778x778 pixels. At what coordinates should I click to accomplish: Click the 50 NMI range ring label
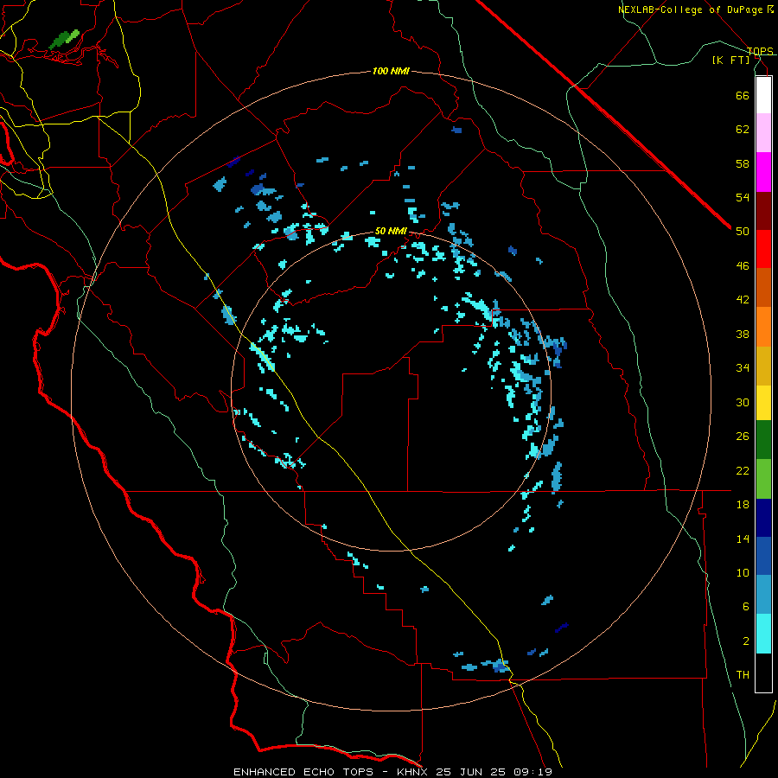pyautogui.click(x=391, y=231)
